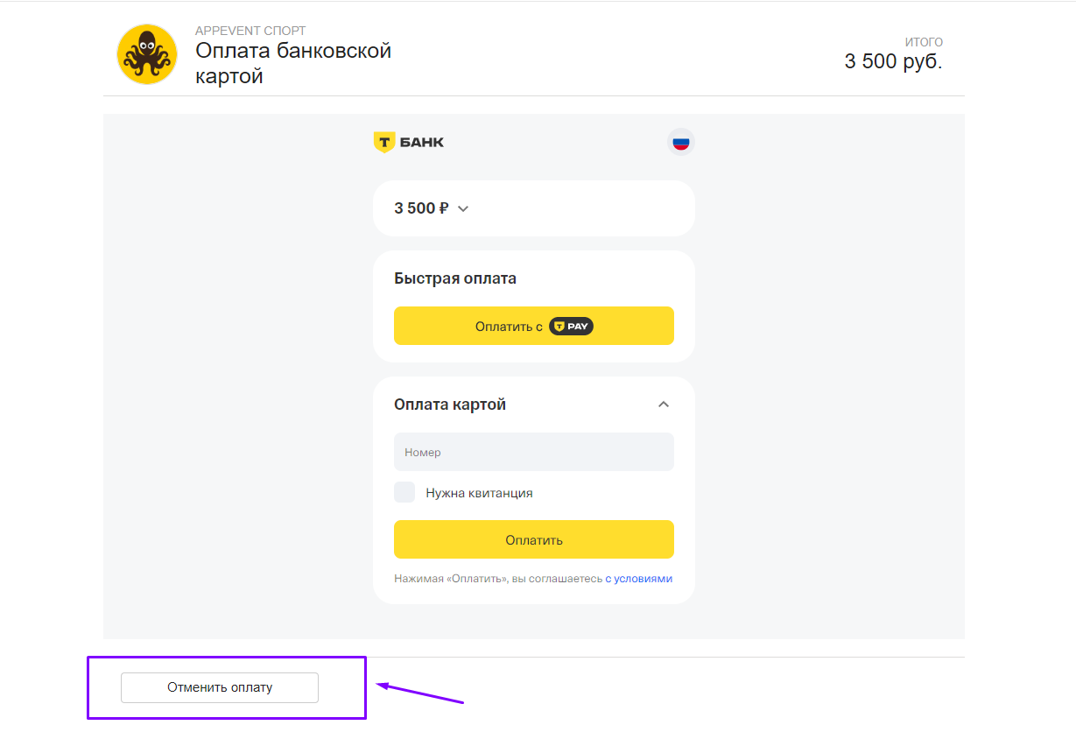Focus the Номер card number field
Viewport: 1076px width, 739px height.
click(533, 453)
